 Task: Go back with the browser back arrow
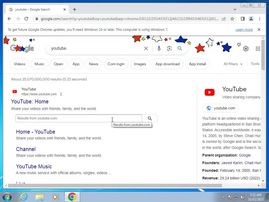[9, 19]
